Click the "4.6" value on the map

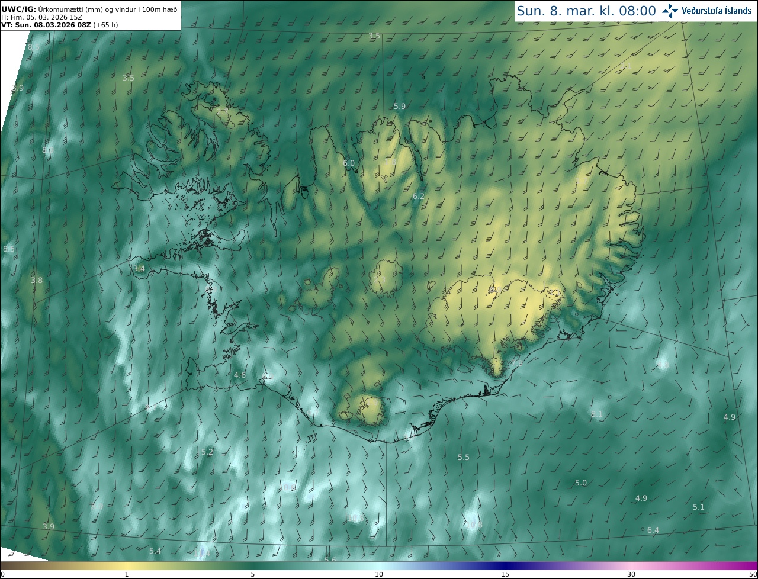point(240,375)
